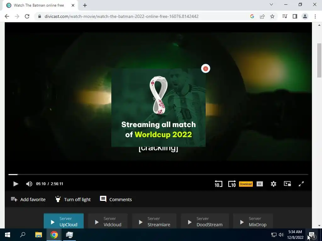Switch to MixDrop server
The height and width of the screenshot is (241, 322).
253,221
